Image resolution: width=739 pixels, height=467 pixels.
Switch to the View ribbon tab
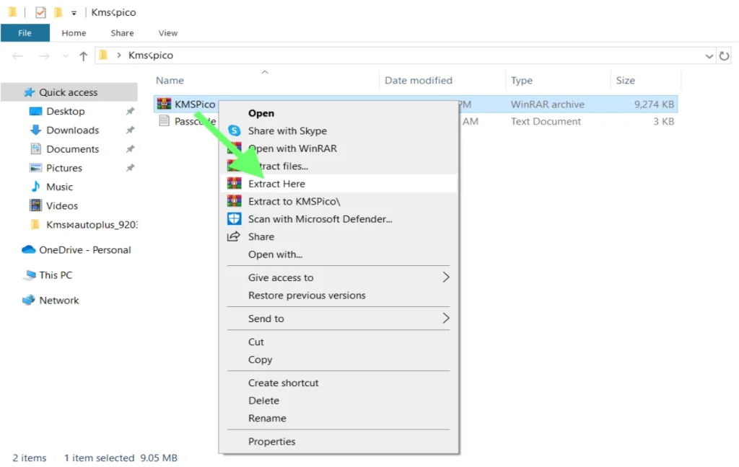(x=167, y=32)
